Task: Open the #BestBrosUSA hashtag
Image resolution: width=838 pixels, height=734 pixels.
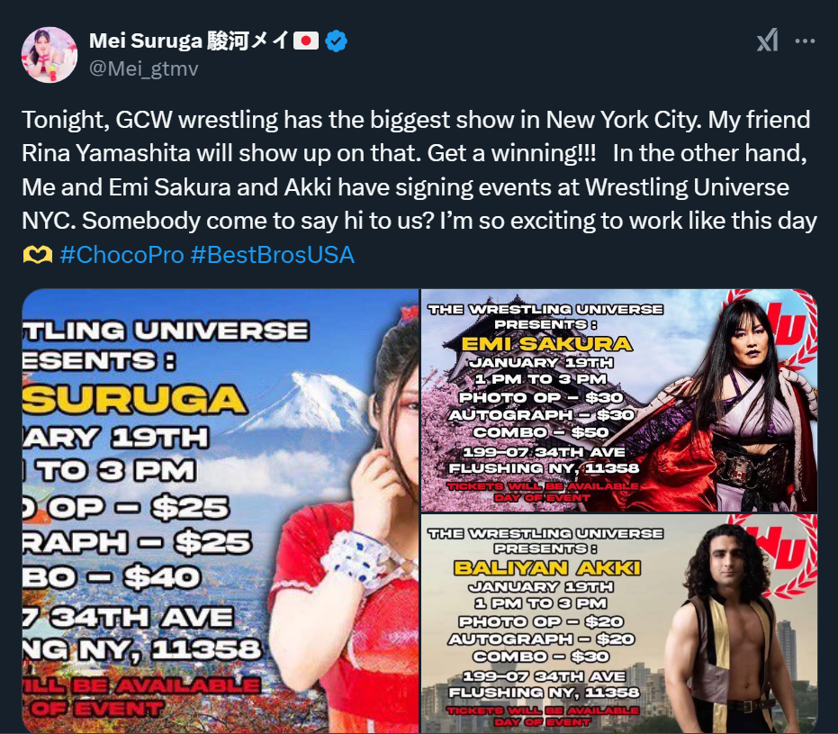Action: 273,255
